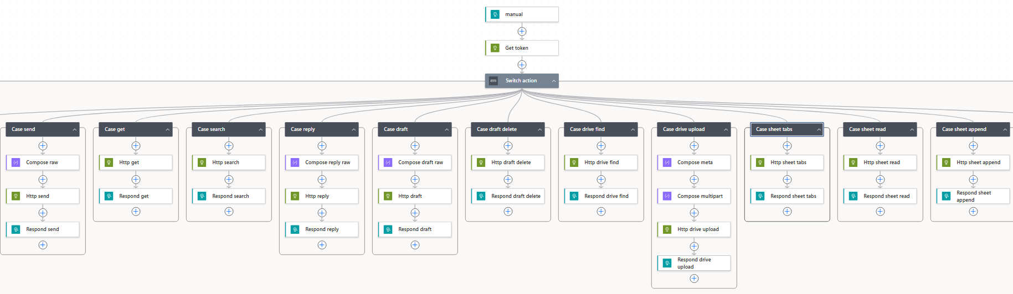Collapse the Case get branch
This screenshot has width=1013, height=294.
(168, 130)
